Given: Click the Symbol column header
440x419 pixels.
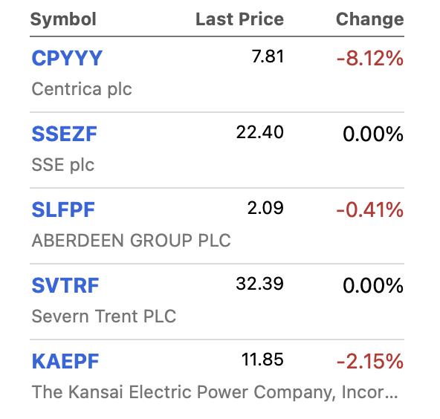Looking at the screenshot, I should click(x=63, y=19).
